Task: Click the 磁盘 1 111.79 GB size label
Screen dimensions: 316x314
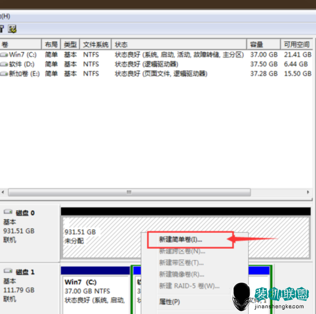Action: pos(19,290)
